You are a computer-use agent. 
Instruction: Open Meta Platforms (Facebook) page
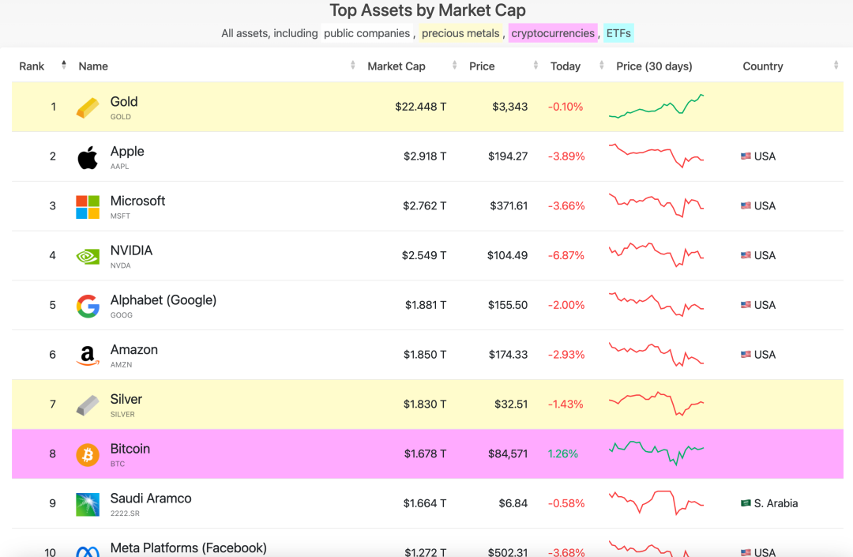click(188, 548)
